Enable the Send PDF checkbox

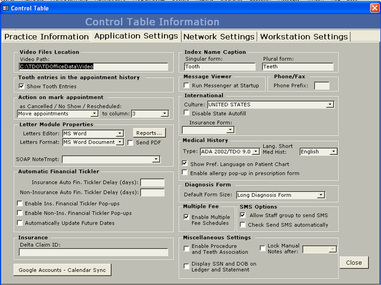130,143
